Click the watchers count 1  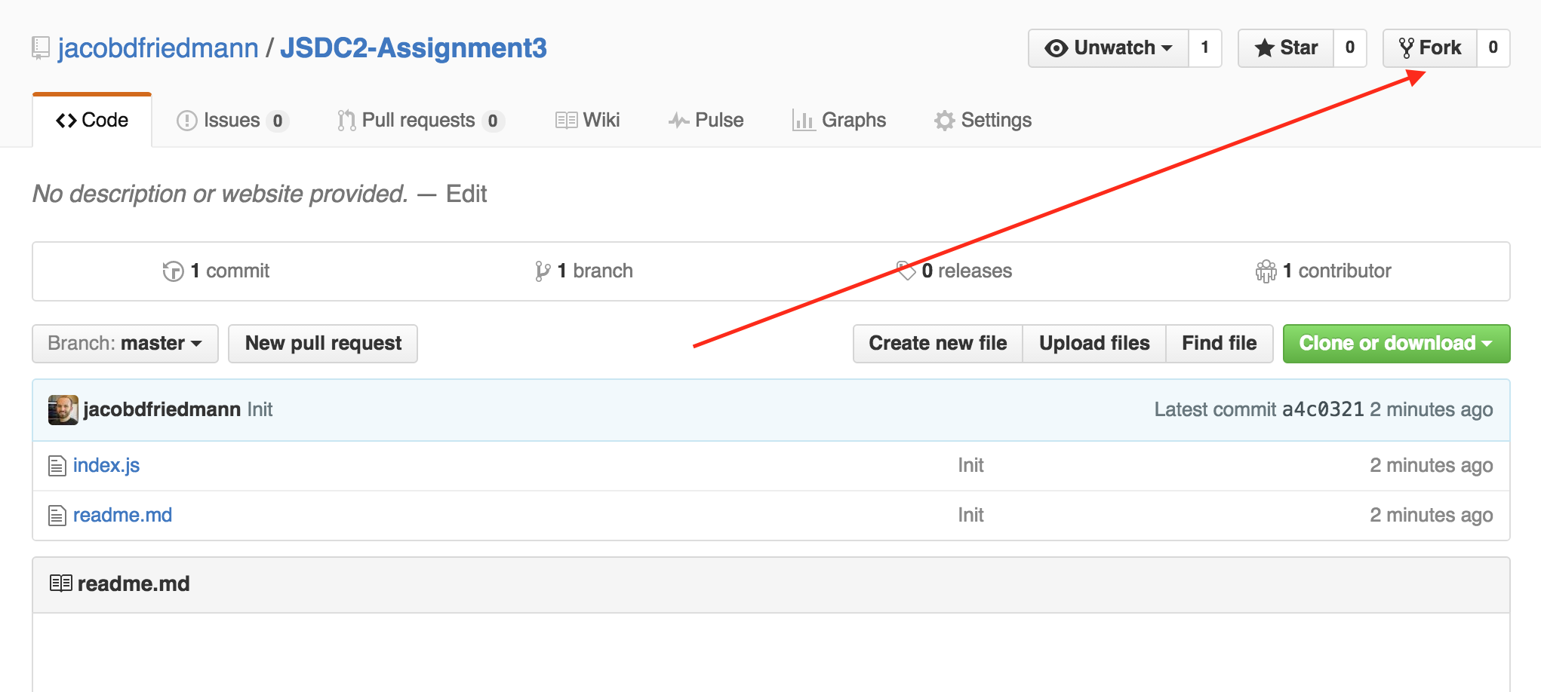[x=1205, y=48]
